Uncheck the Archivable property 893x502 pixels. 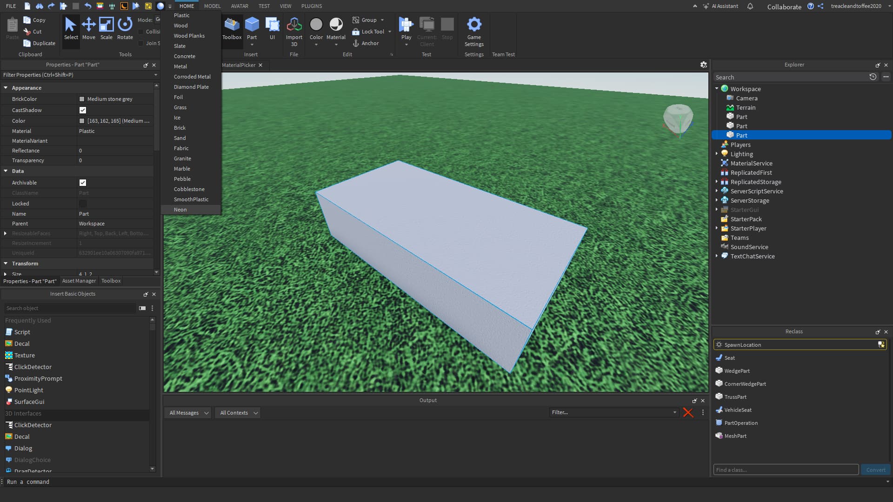(x=83, y=183)
